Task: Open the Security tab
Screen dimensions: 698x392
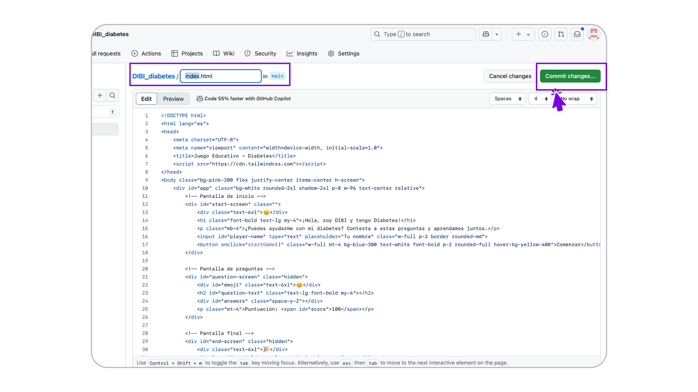Action: pos(260,53)
